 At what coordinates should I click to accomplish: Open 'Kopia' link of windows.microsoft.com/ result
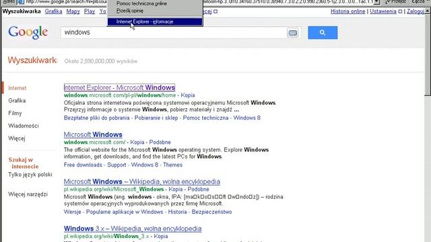137,142
